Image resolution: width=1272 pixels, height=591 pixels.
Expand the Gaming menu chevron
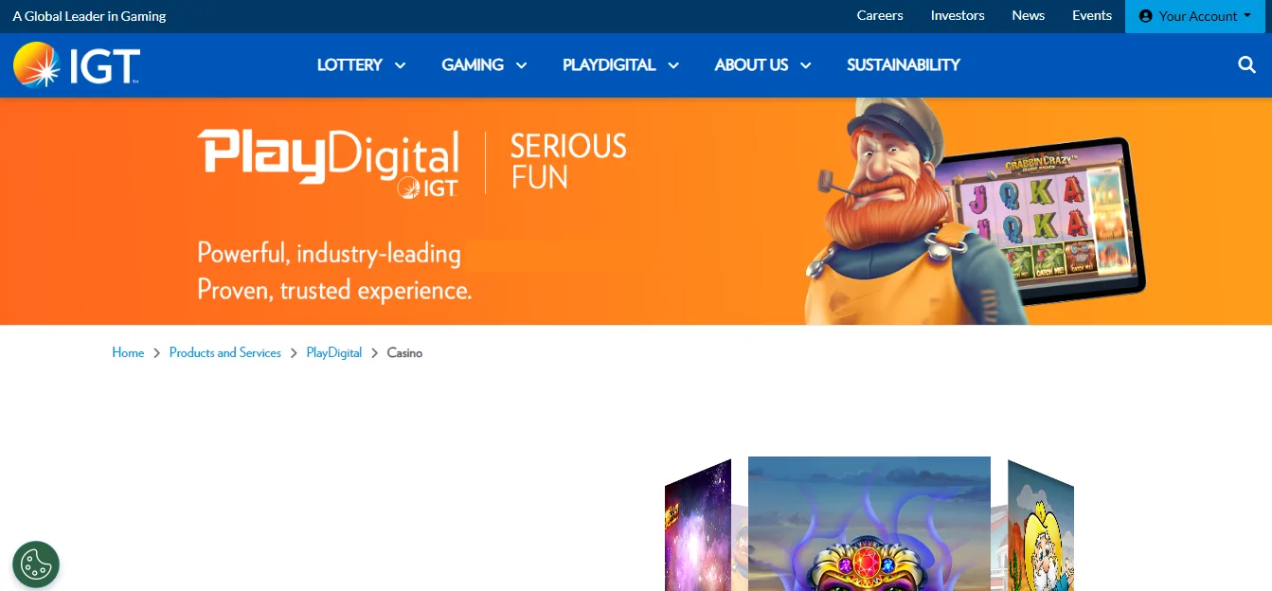pyautogui.click(x=521, y=65)
